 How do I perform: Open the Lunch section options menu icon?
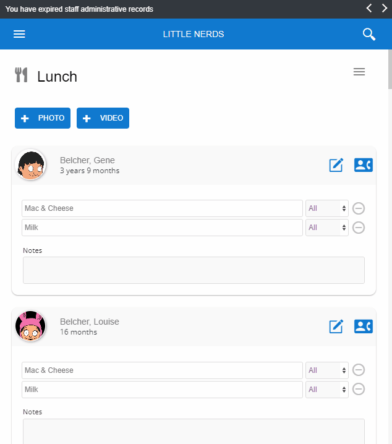(x=359, y=72)
